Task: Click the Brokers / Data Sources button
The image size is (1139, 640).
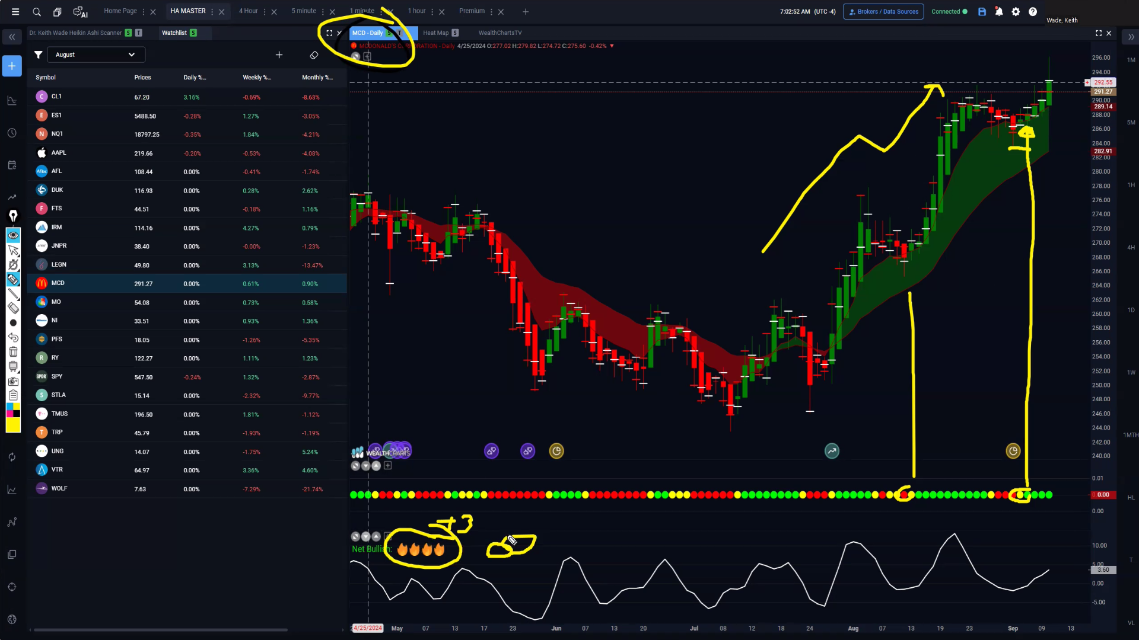Action: [883, 11]
